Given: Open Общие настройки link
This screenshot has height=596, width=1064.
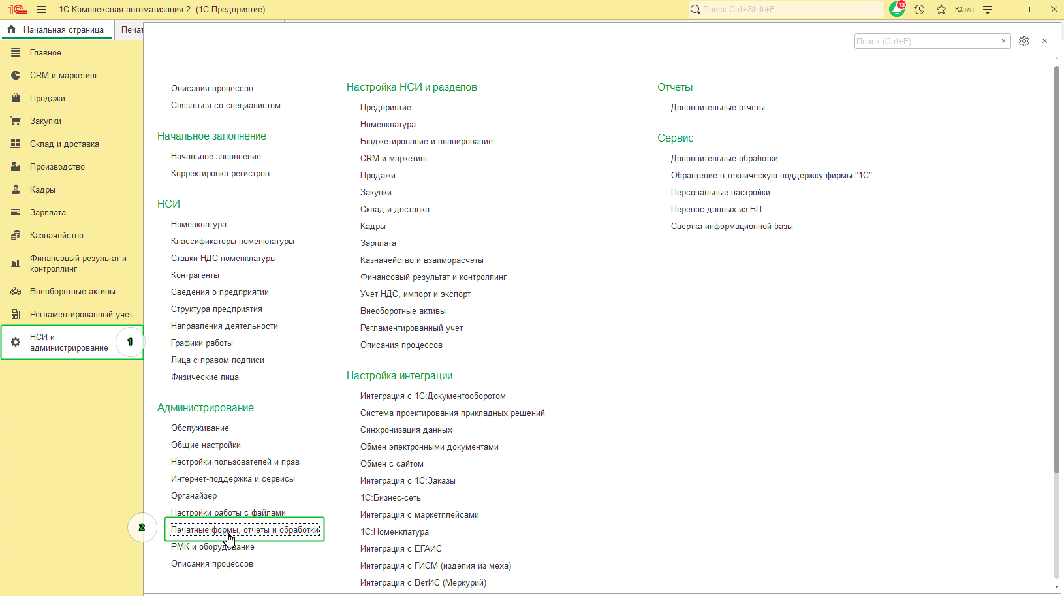Looking at the screenshot, I should point(206,445).
